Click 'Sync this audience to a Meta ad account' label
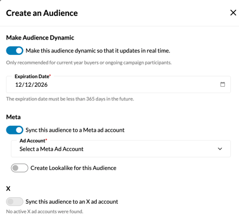Viewport: 239px width, 222px height. click(75, 130)
